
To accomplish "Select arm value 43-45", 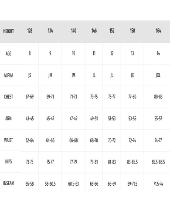I will coord(30,119).
